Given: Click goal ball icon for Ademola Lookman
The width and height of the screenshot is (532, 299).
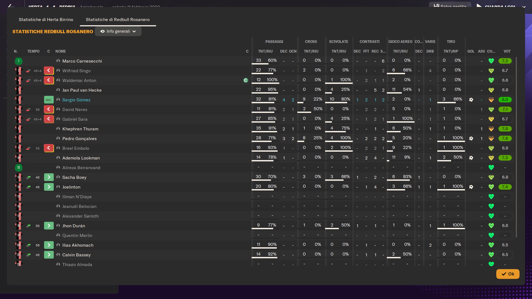Looking at the screenshot, I should pos(471,158).
